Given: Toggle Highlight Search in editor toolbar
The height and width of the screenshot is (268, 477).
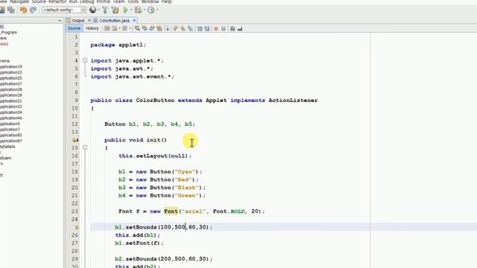Looking at the screenshot, I should (159, 28).
